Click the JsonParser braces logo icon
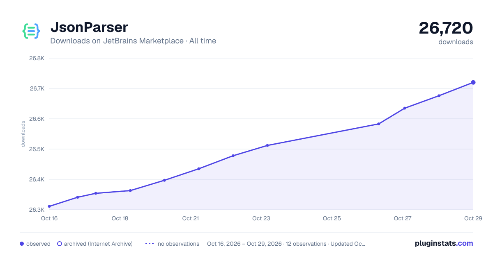The width and height of the screenshot is (493, 258). click(31, 31)
